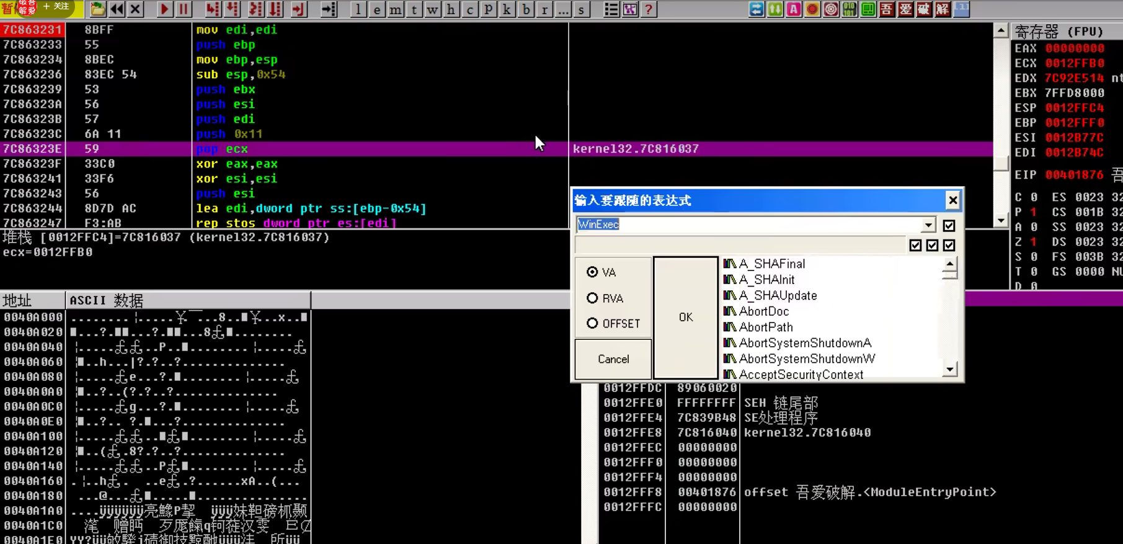Select AcceptSecurityContext in the function list
The width and height of the screenshot is (1123, 544).
click(x=793, y=375)
